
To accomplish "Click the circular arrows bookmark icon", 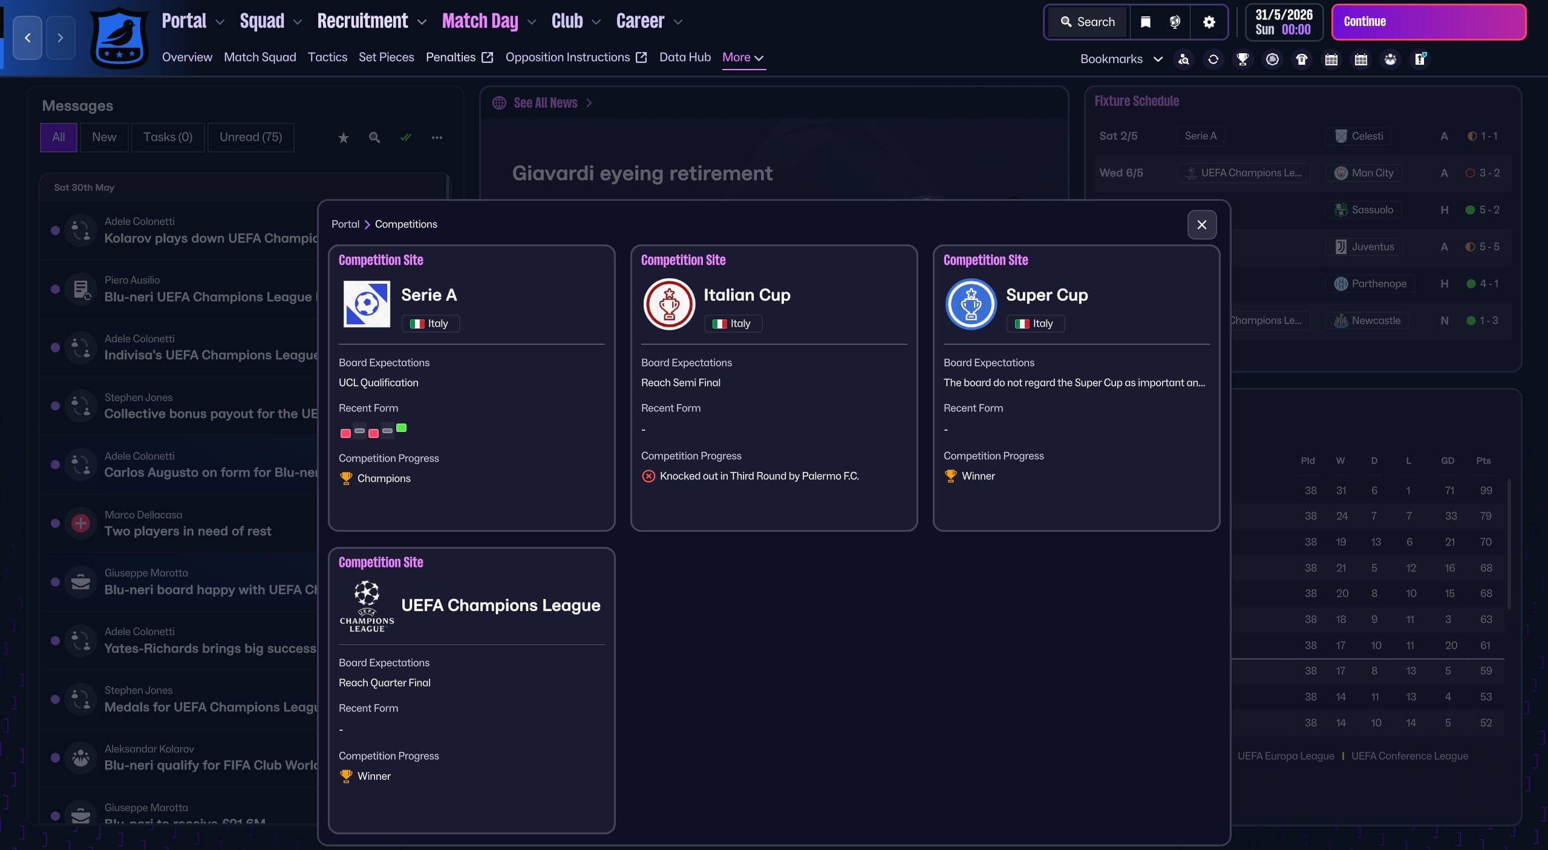I will [1213, 59].
